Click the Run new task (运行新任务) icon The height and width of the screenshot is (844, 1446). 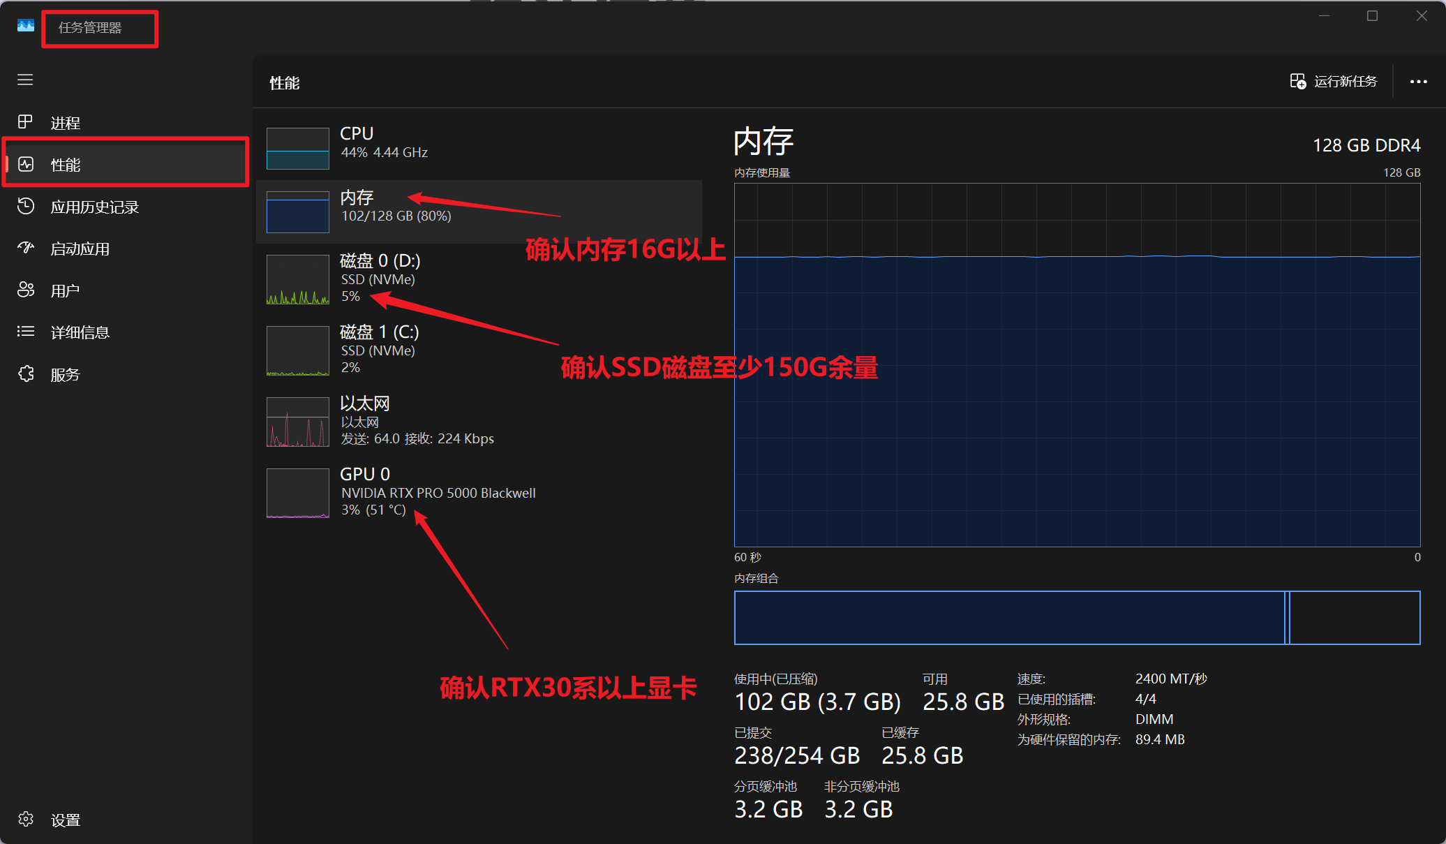1297,81
